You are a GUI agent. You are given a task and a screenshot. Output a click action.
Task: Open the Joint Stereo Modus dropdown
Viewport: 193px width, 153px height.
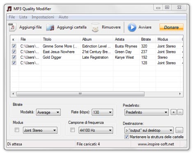[x=40, y=130]
